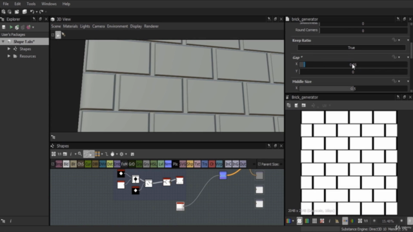413x232 pixels.
Task: Open the Environment menu in 3D View
Action: click(x=117, y=26)
